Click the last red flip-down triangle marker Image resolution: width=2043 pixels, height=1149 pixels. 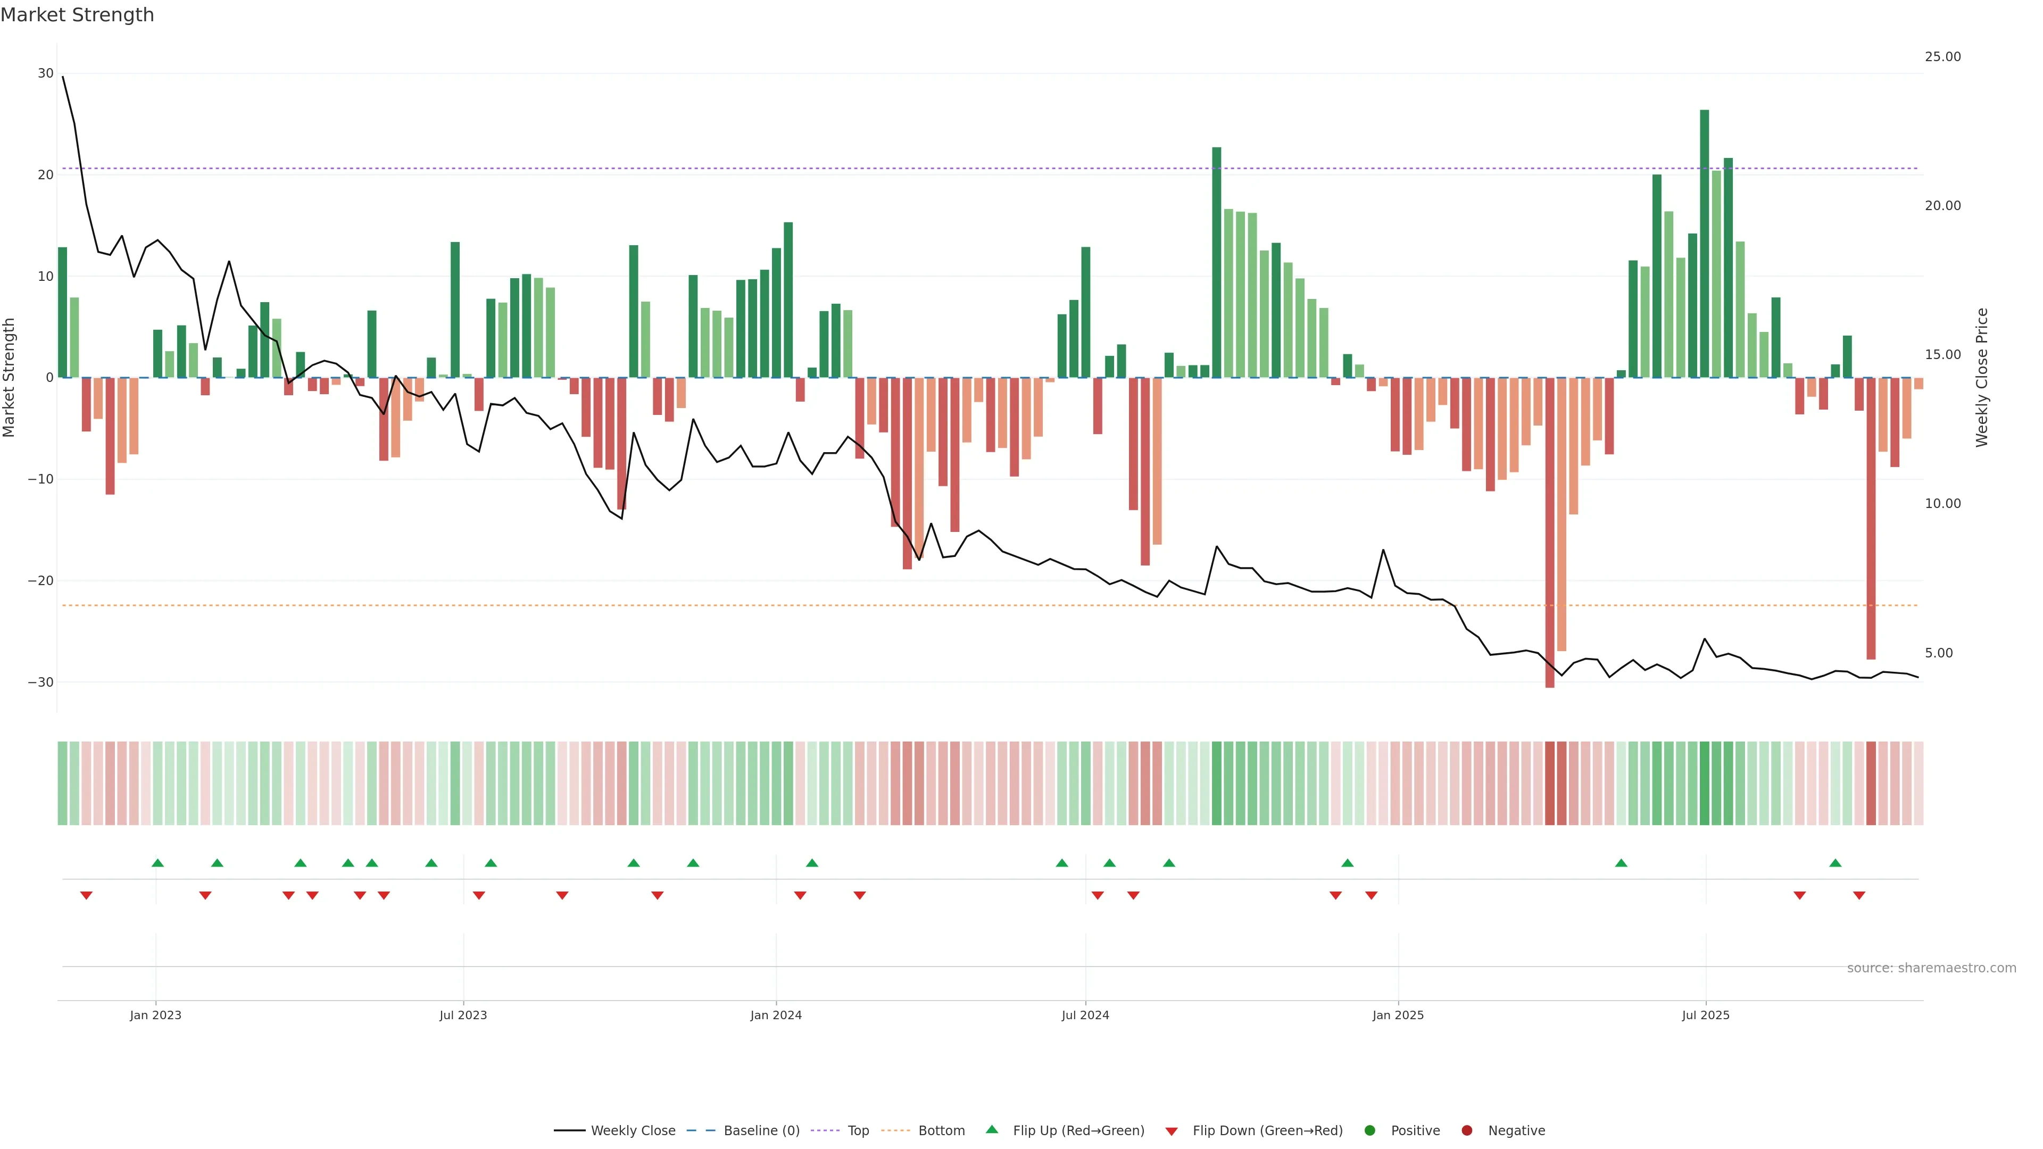(x=1859, y=895)
